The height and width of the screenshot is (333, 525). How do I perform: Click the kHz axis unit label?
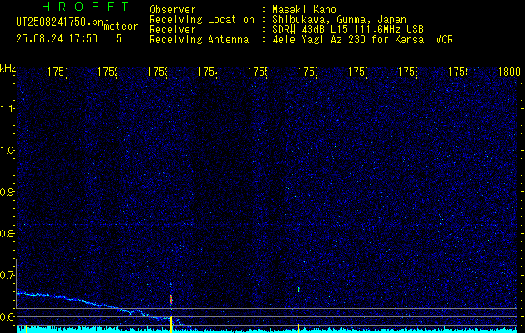8,69
